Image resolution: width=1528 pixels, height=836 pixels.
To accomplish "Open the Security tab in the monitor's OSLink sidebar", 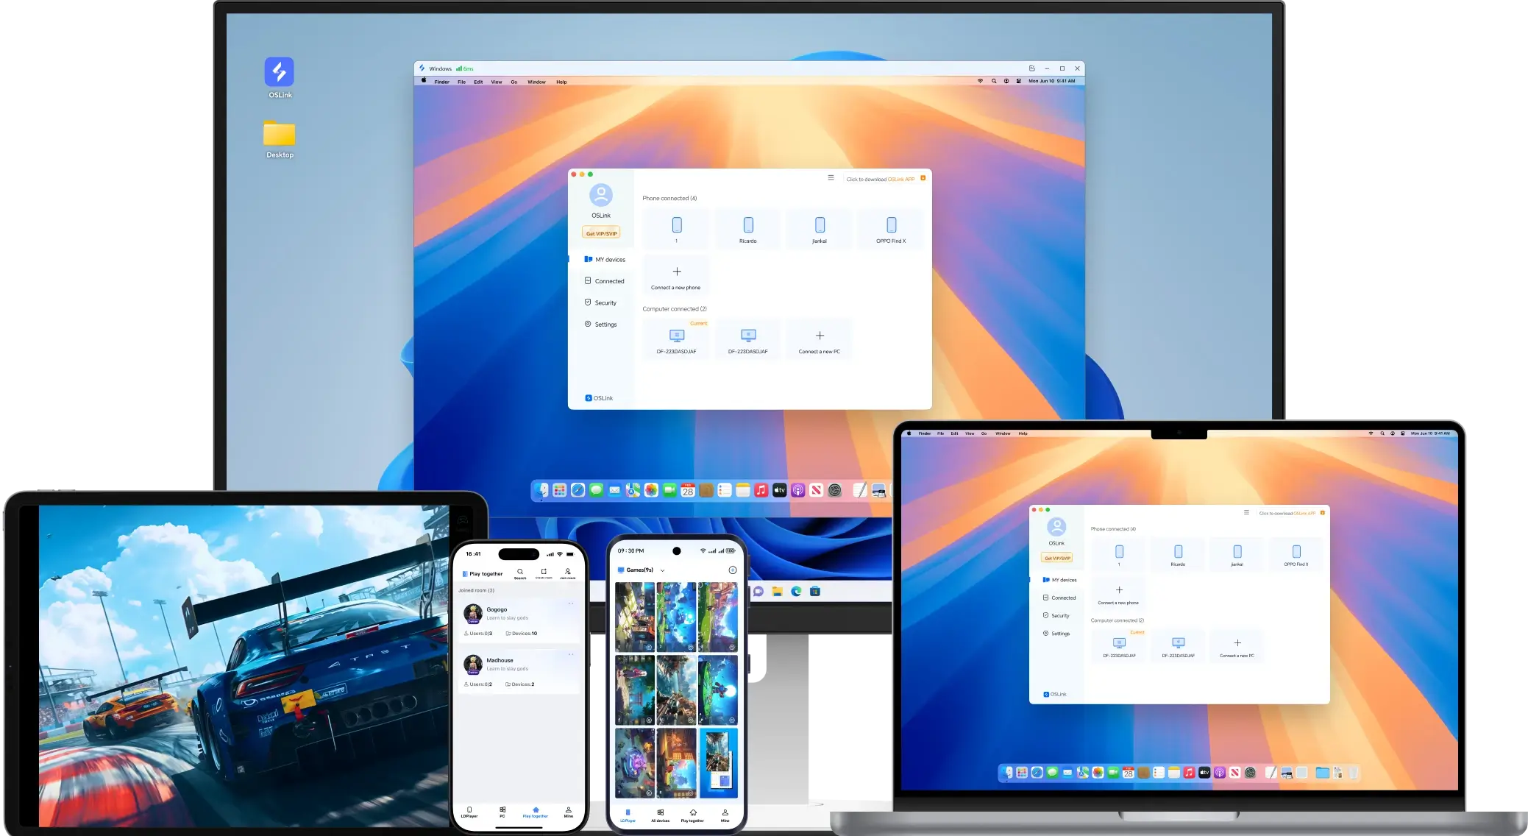I will (600, 302).
